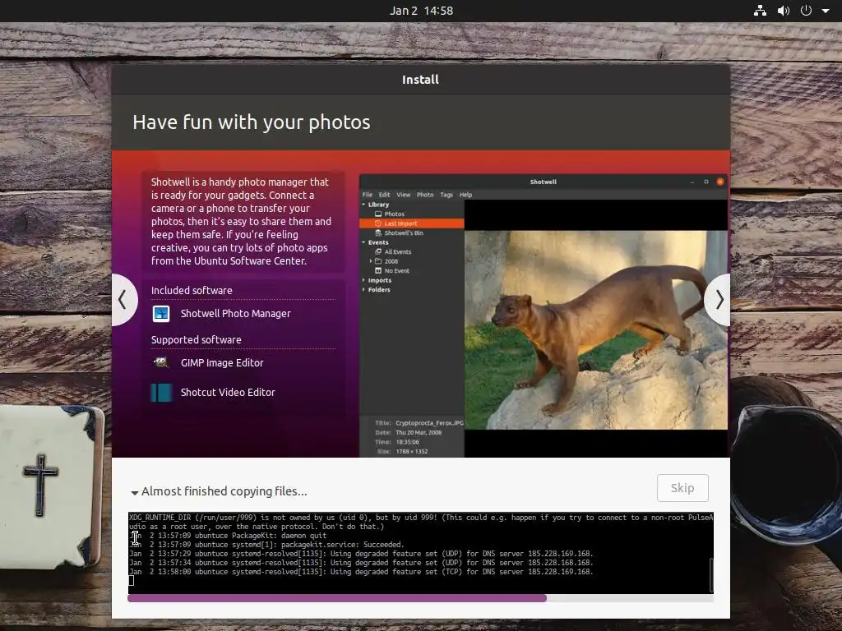
Task: Open the clock showing Jan 2 14:58
Action: point(421,11)
